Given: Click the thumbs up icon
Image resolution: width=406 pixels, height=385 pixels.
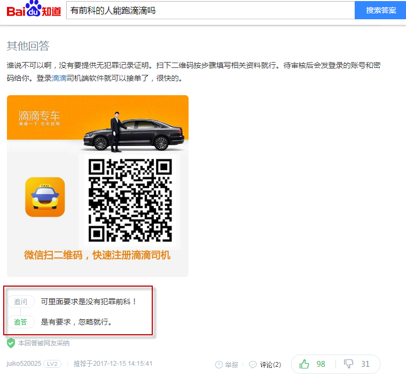Looking at the screenshot, I should point(304,364).
